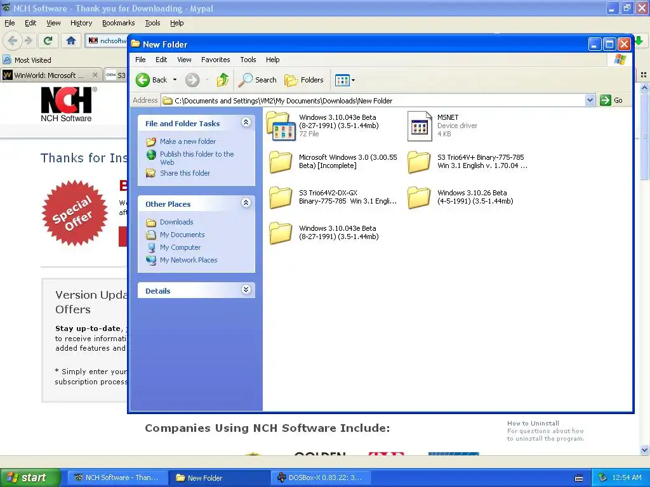Open the Help menu in the New Folder window
The width and height of the screenshot is (650, 487).
coord(272,60)
